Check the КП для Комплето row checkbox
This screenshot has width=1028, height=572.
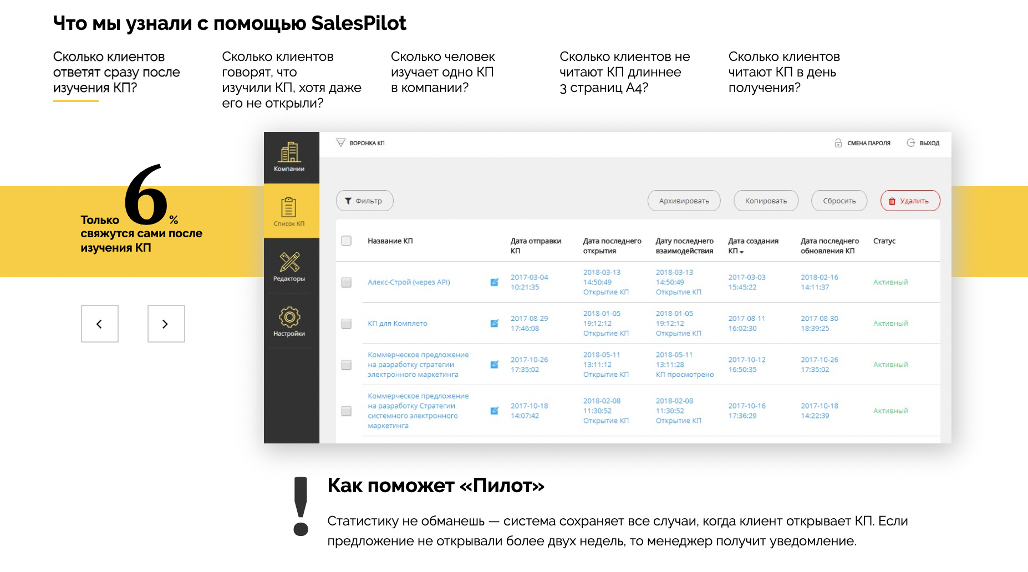coord(347,324)
